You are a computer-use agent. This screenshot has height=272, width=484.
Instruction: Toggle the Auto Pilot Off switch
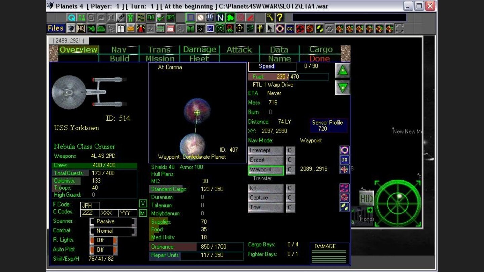coord(104,250)
